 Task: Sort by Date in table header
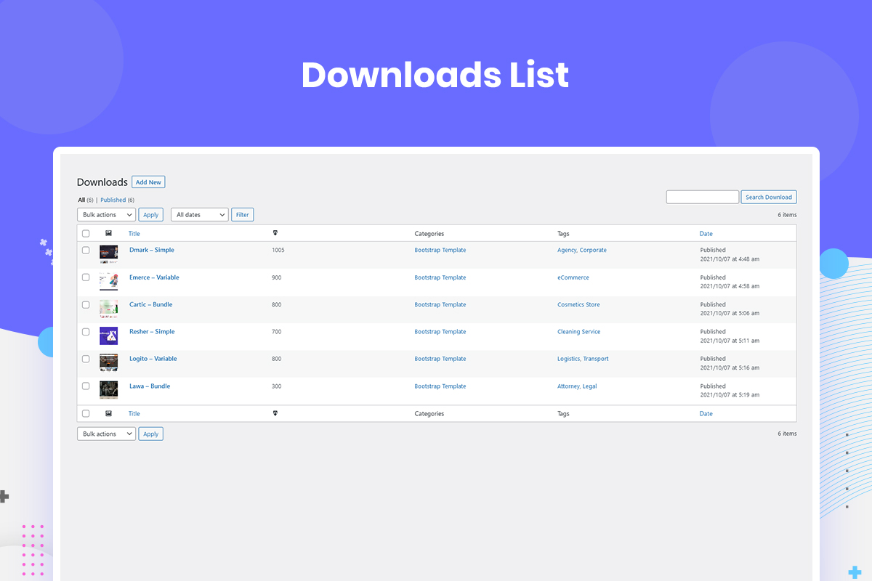(x=706, y=234)
